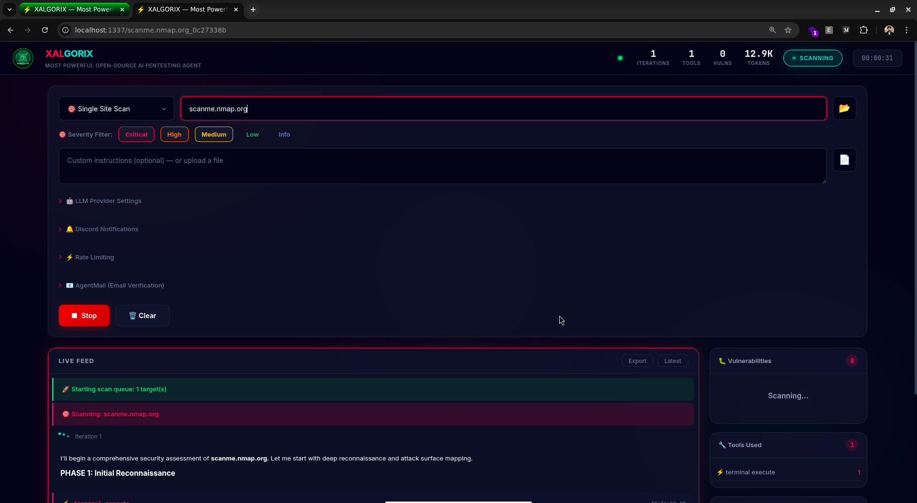Click the Tools Used count badge
Viewport: 917px width, 503px height.
tap(852, 445)
